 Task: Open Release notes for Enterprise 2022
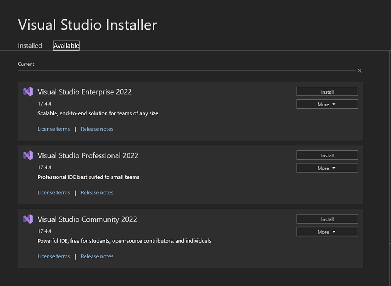tap(97, 129)
